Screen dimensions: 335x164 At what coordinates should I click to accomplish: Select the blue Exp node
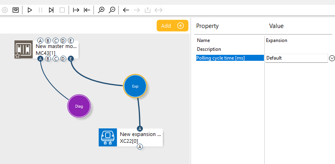135,86
